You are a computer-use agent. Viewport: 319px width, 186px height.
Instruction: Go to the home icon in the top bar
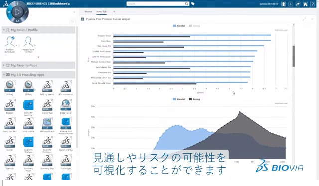(x=305, y=4)
